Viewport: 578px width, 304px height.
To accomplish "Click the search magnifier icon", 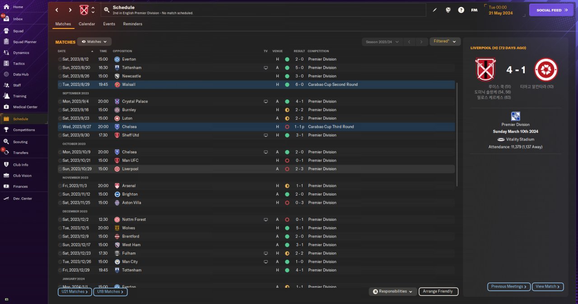I will [x=106, y=9].
